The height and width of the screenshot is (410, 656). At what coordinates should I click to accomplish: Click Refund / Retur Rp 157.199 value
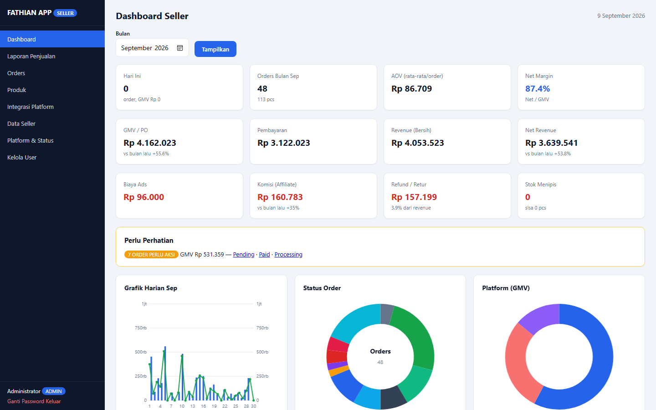414,197
